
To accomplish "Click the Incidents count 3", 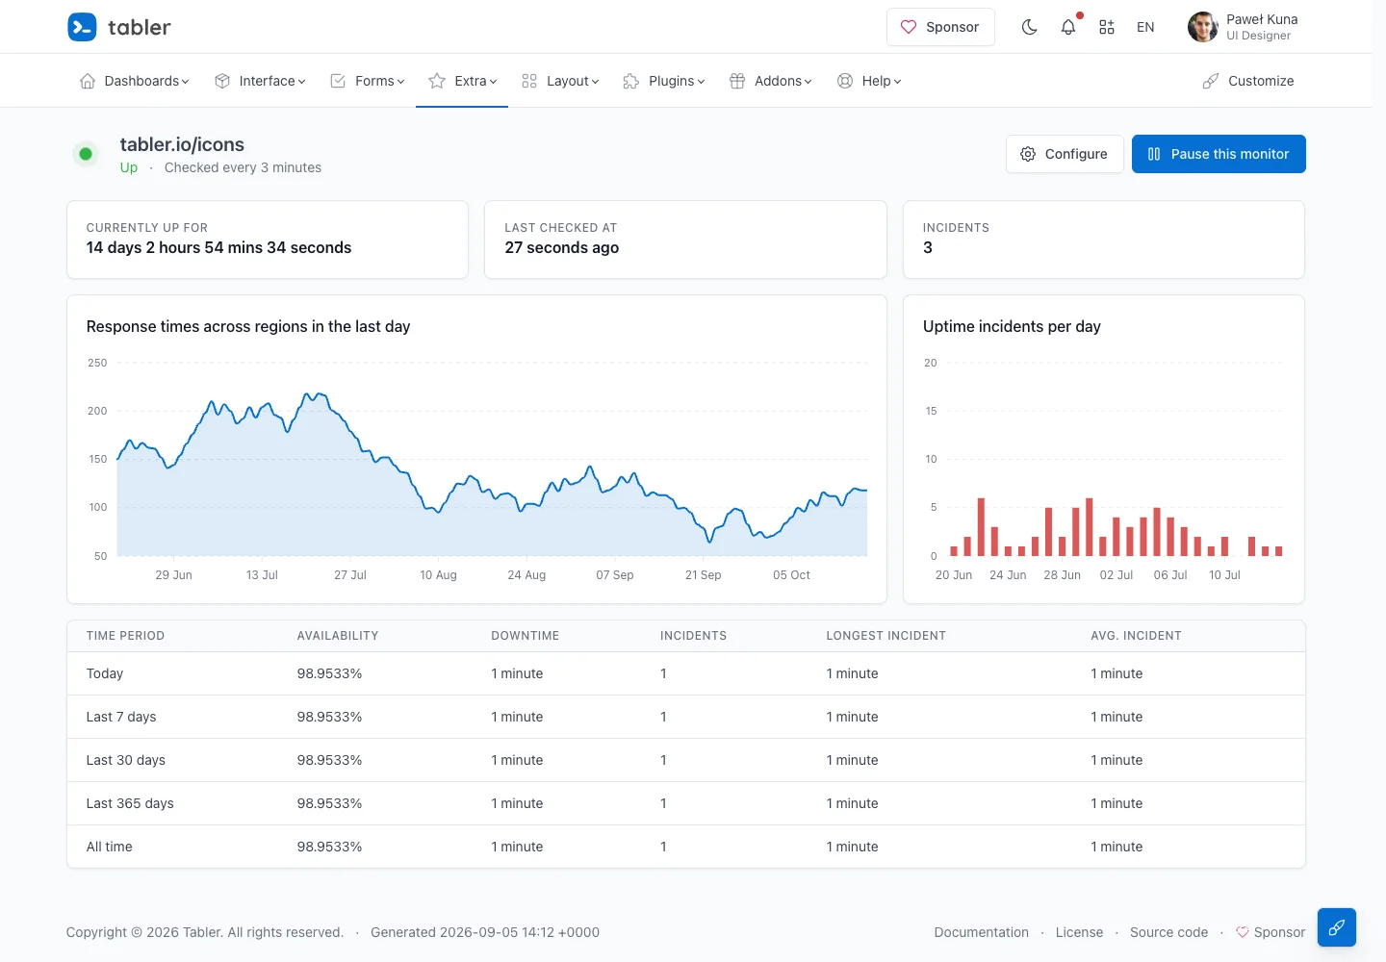I will (x=928, y=247).
